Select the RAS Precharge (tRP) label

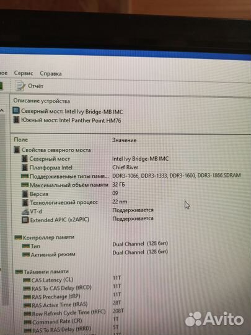(56, 297)
